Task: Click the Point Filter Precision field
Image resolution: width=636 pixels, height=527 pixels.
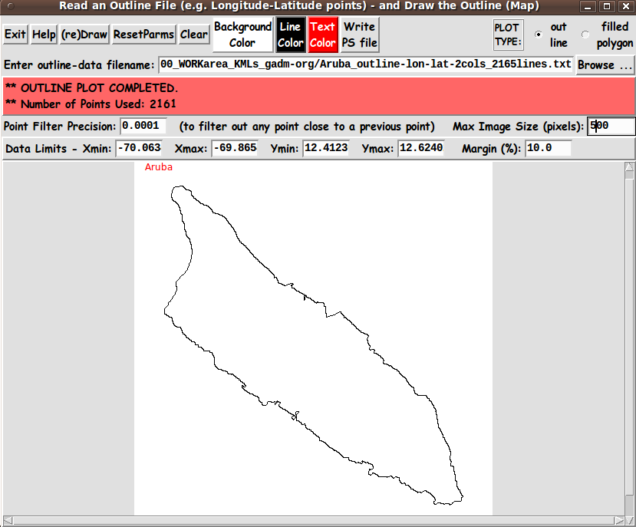Action: [143, 126]
